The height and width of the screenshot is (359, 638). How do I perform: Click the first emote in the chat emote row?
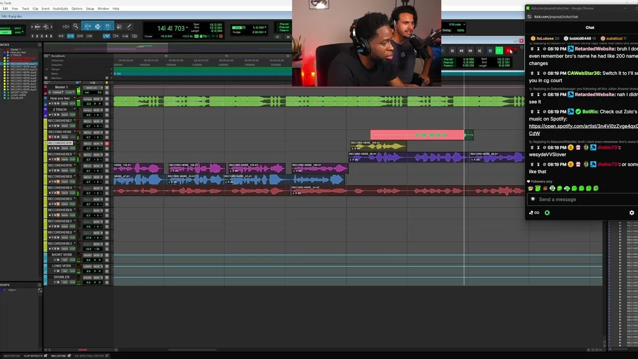pyautogui.click(x=530, y=188)
